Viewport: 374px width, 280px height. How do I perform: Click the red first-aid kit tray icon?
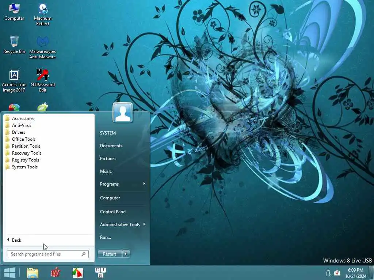click(x=337, y=273)
